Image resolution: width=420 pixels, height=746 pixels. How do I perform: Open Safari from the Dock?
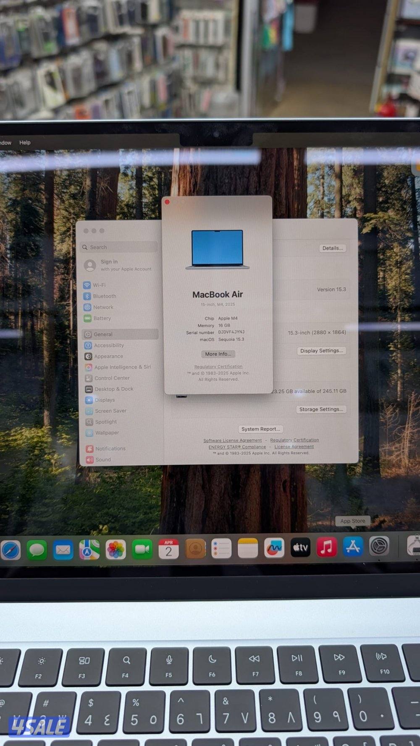pyautogui.click(x=10, y=550)
